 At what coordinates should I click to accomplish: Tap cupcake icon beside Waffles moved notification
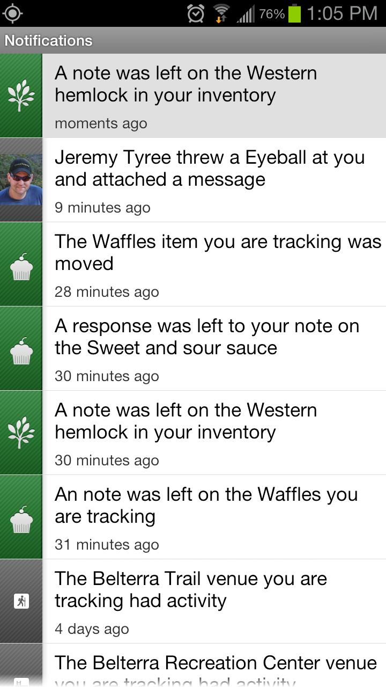pos(21,264)
